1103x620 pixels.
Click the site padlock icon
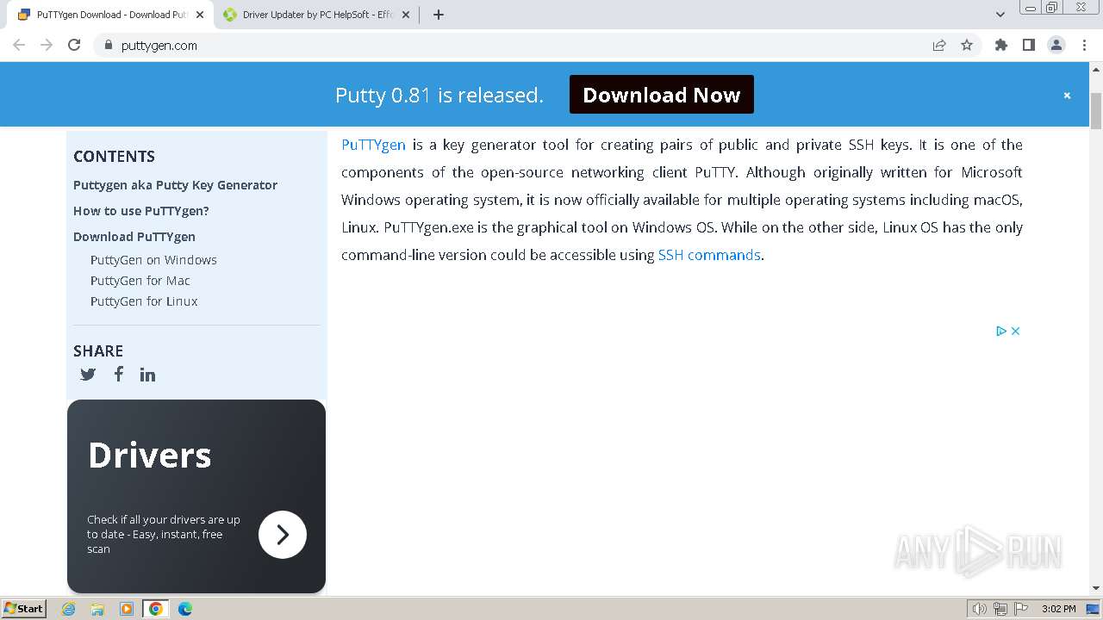[108, 45]
